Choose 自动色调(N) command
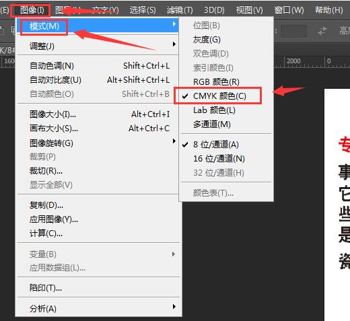 point(98,66)
